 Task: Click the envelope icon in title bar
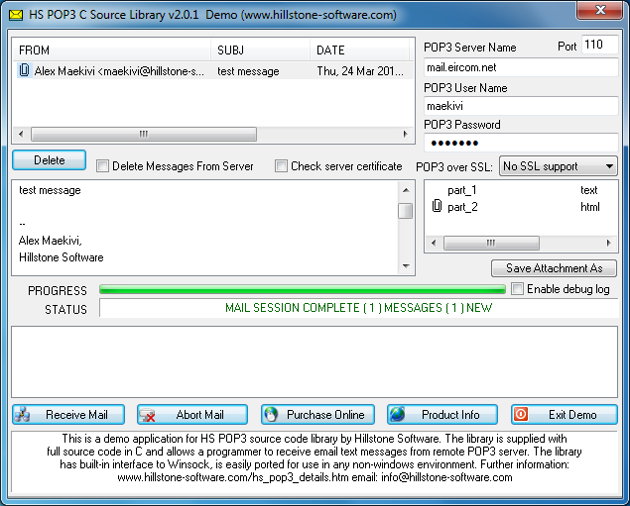(16, 15)
